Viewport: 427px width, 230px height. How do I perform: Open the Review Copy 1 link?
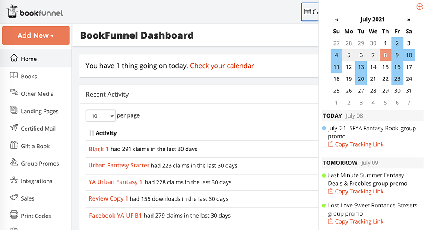(x=108, y=199)
